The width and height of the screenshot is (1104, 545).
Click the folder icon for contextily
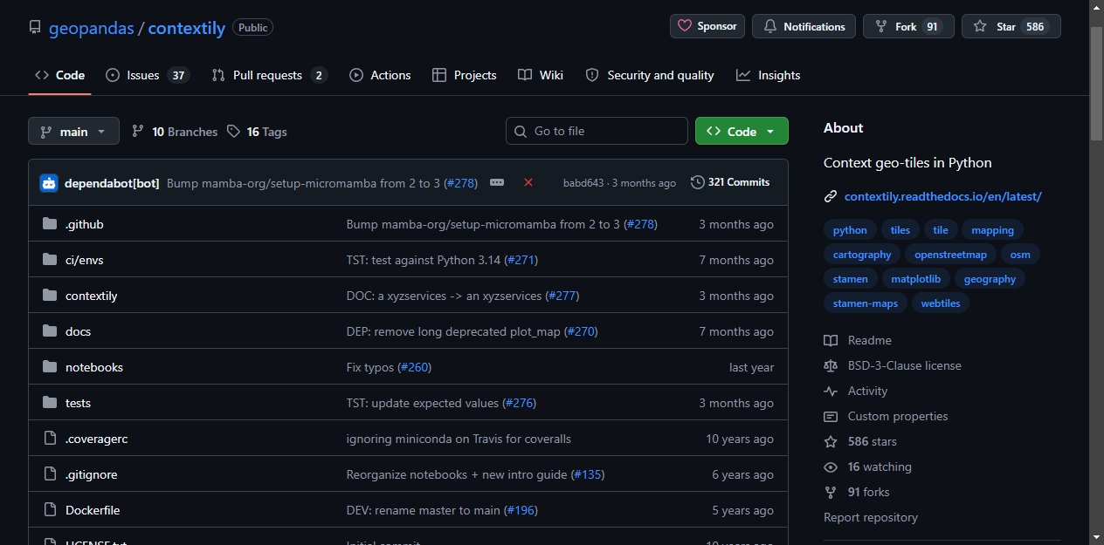tap(50, 296)
